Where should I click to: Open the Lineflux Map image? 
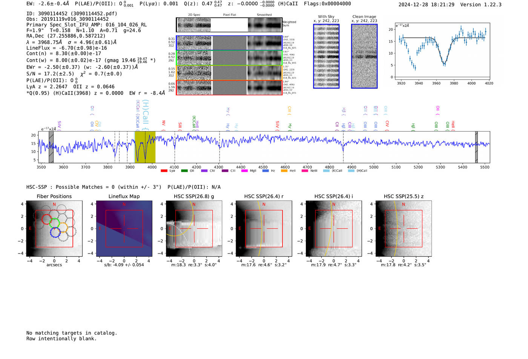(x=124, y=228)
